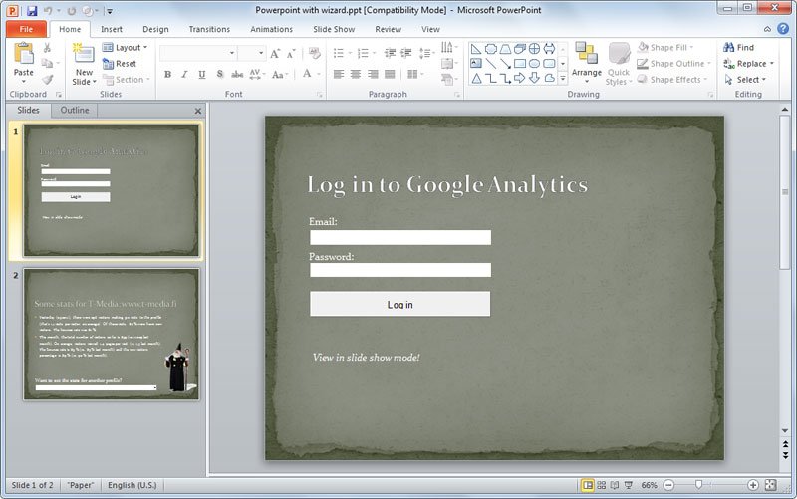Add a New Slide from the ribbon
The width and height of the screenshot is (797, 499).
pyautogui.click(x=84, y=61)
